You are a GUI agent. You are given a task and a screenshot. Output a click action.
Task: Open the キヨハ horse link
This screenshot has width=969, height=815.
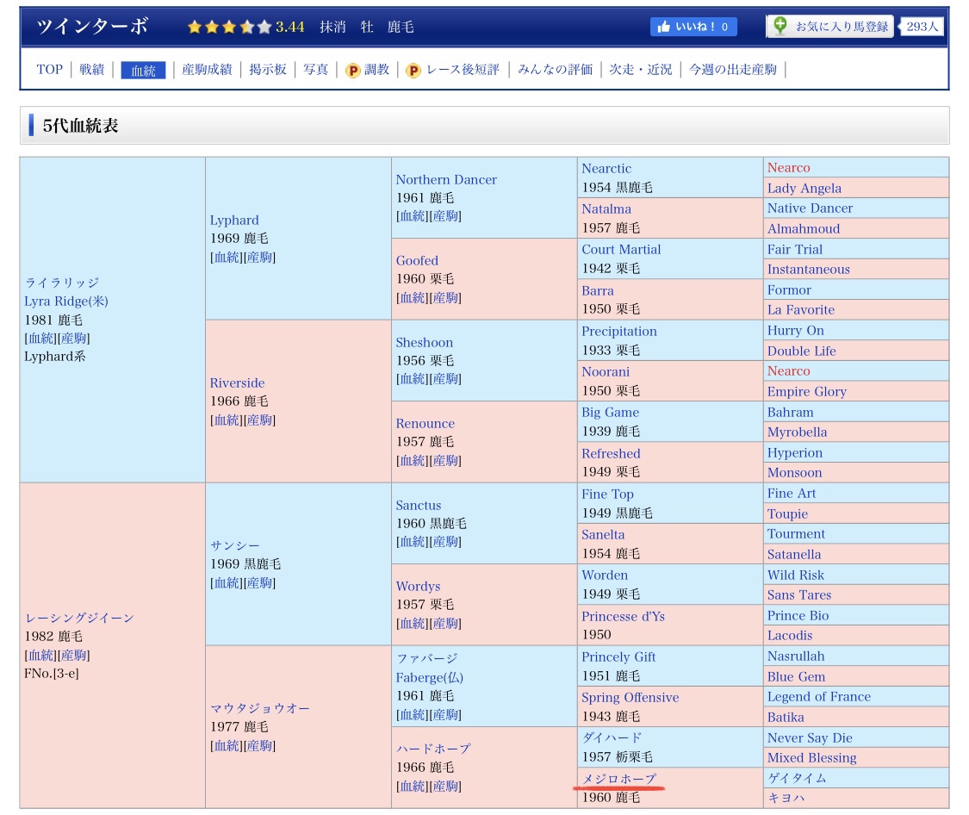pyautogui.click(x=786, y=799)
